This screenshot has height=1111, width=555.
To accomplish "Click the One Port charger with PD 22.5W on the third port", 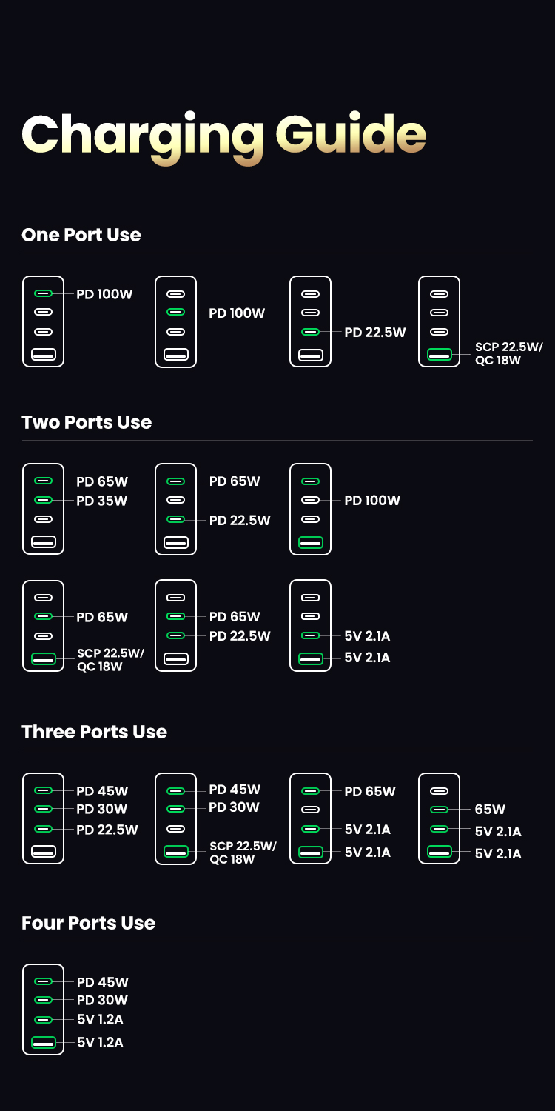I will click(310, 321).
